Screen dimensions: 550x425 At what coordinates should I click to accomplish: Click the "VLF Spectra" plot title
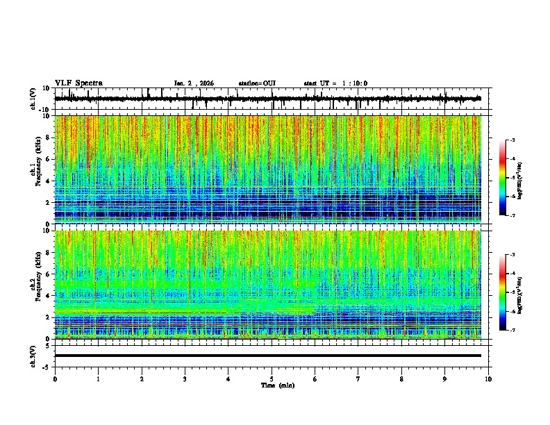pos(78,83)
